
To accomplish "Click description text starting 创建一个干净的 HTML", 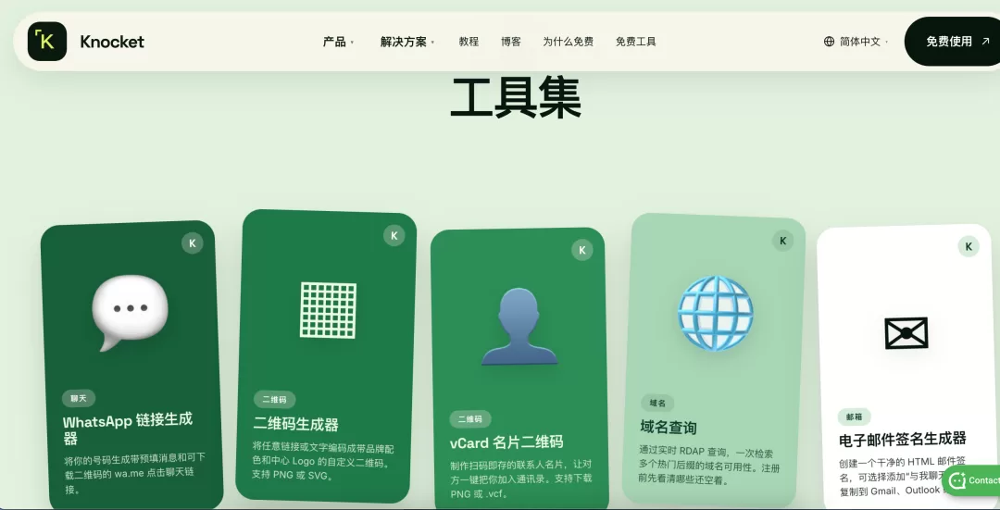I will [x=902, y=475].
